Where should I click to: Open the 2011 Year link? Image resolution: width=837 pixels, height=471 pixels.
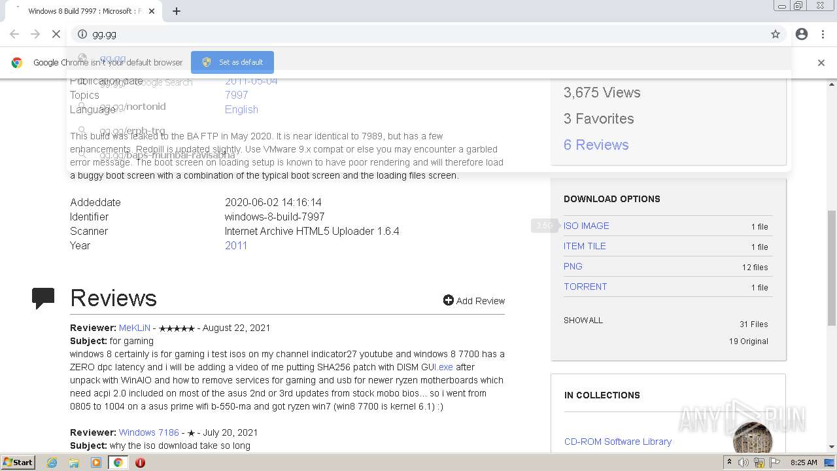click(236, 245)
